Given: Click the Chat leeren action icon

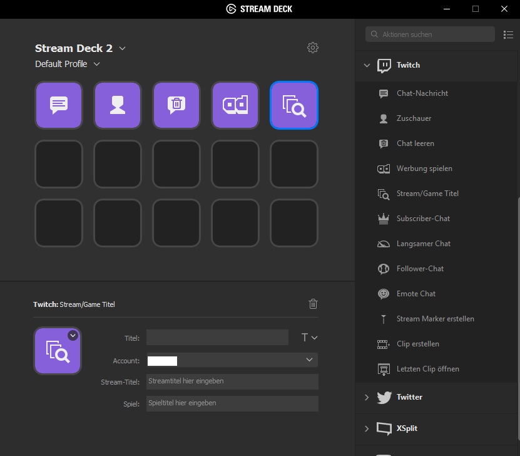Looking at the screenshot, I should click(384, 143).
